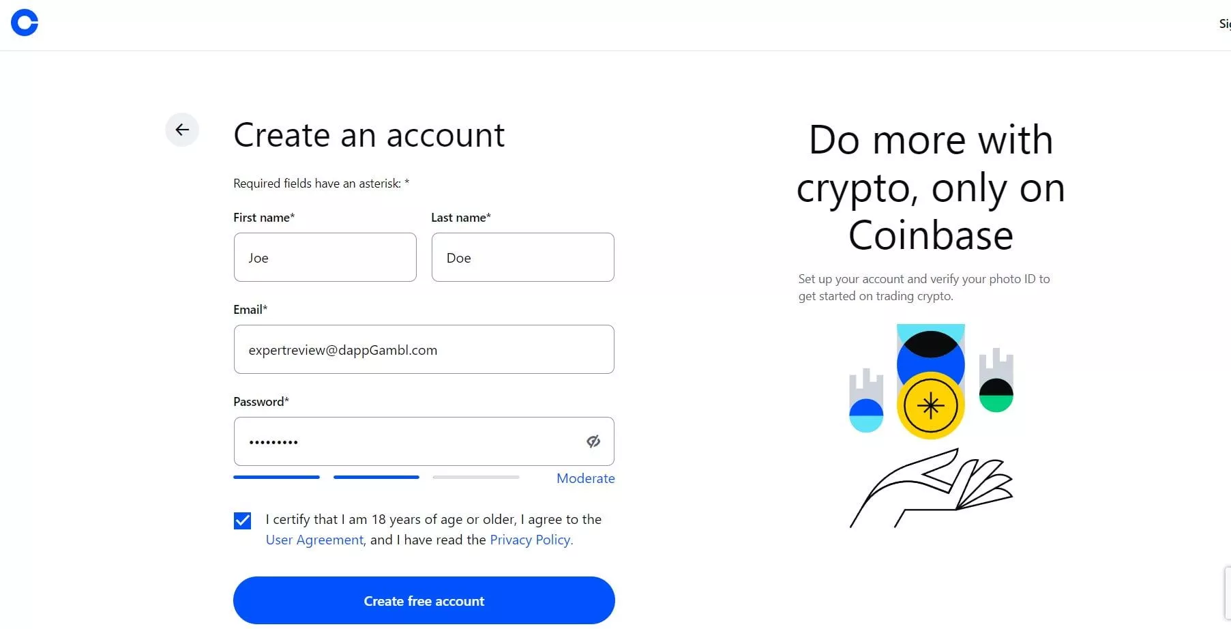Click the green and black circle graphic
The image size is (1231, 629).
[x=996, y=395]
